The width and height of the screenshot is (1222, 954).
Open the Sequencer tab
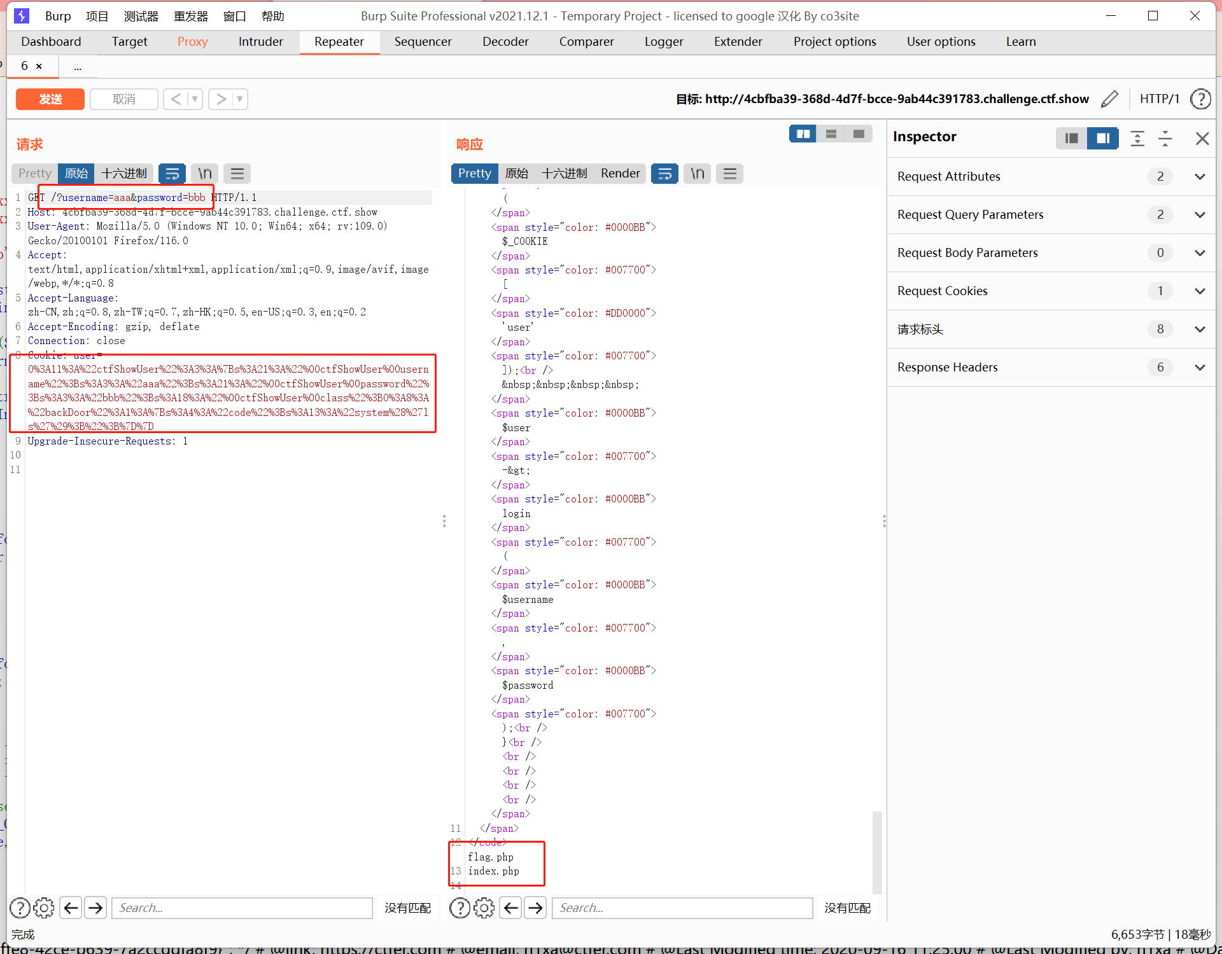coord(423,42)
